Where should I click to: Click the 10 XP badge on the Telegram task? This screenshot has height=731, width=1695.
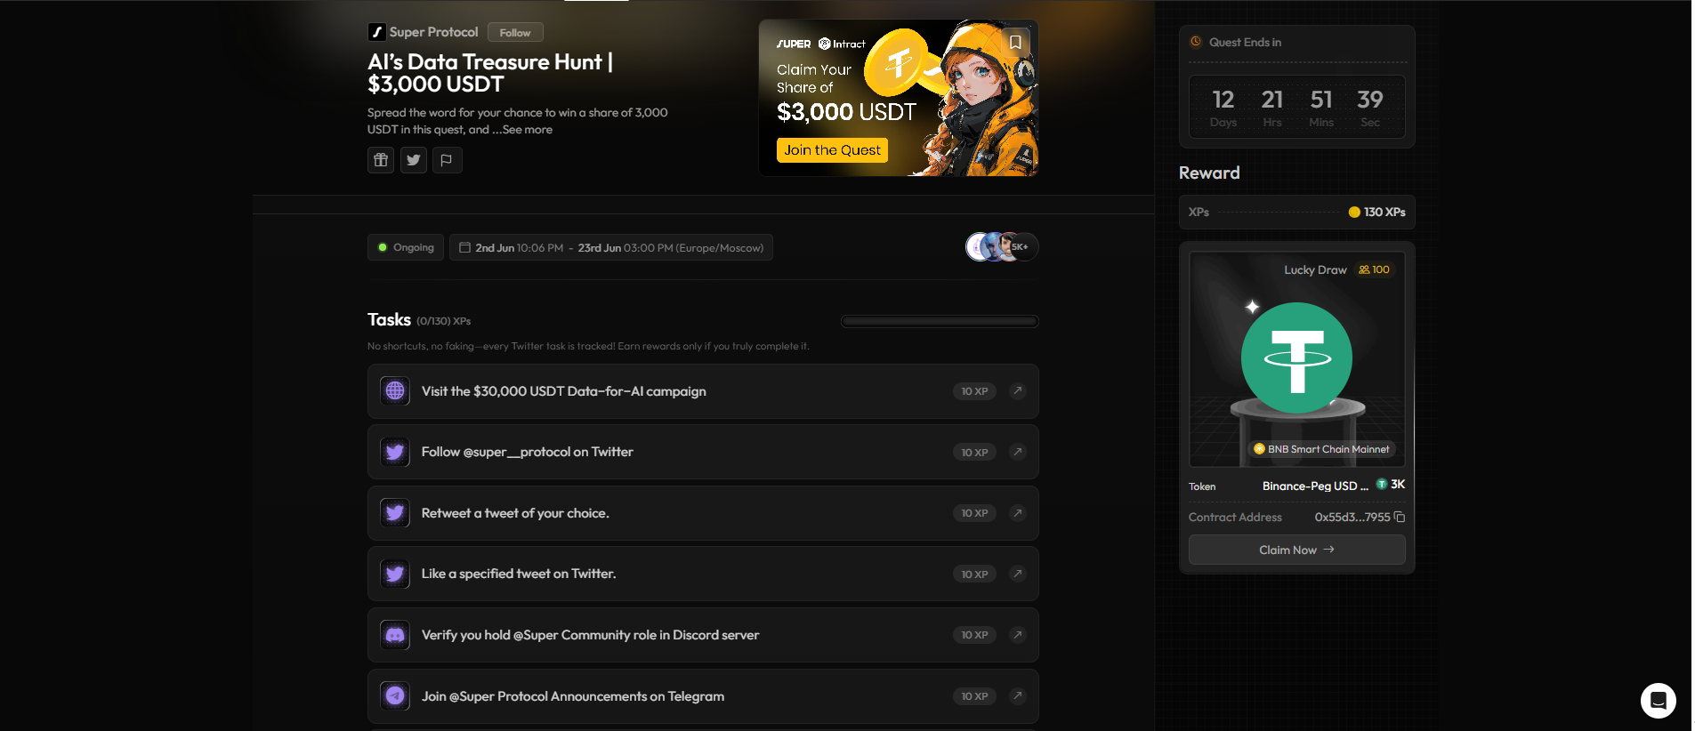coord(974,696)
